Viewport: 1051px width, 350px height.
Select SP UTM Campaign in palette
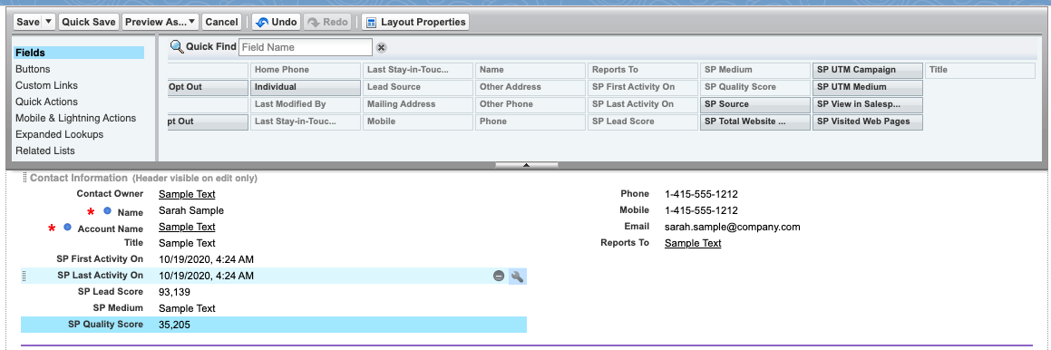[x=868, y=70]
